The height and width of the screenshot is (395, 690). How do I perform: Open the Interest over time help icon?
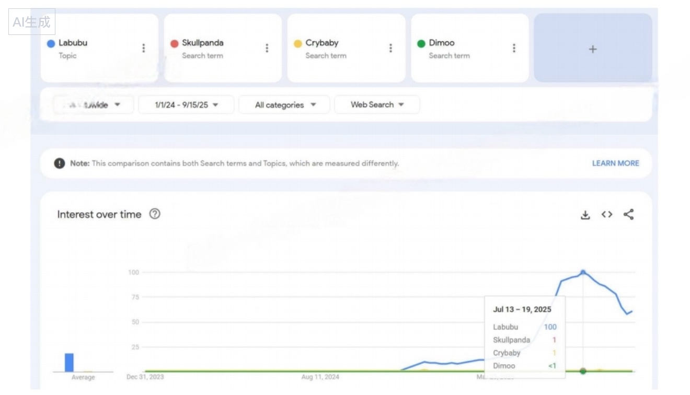[x=154, y=214]
